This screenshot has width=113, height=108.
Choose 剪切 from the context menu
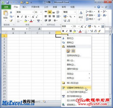[76, 38]
